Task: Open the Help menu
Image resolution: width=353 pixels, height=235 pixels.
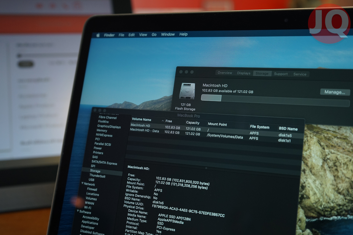Action: click(184, 34)
